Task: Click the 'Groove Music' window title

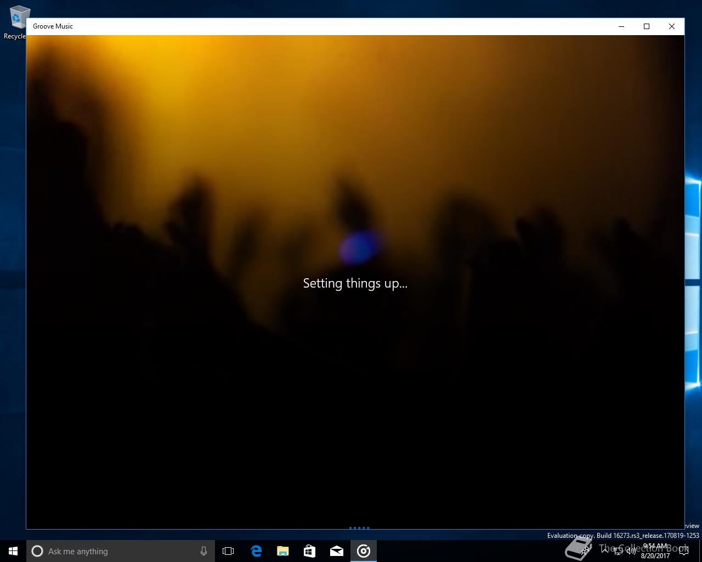Action: [53, 26]
